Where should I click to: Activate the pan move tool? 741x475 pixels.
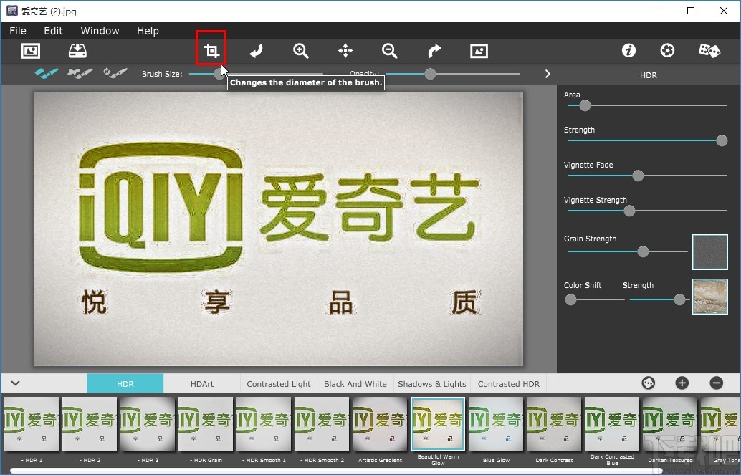click(345, 51)
